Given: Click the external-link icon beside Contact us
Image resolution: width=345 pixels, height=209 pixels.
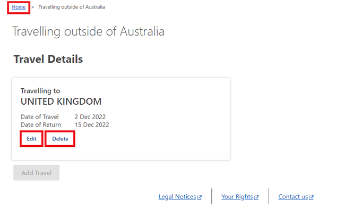Looking at the screenshot, I should (311, 197).
